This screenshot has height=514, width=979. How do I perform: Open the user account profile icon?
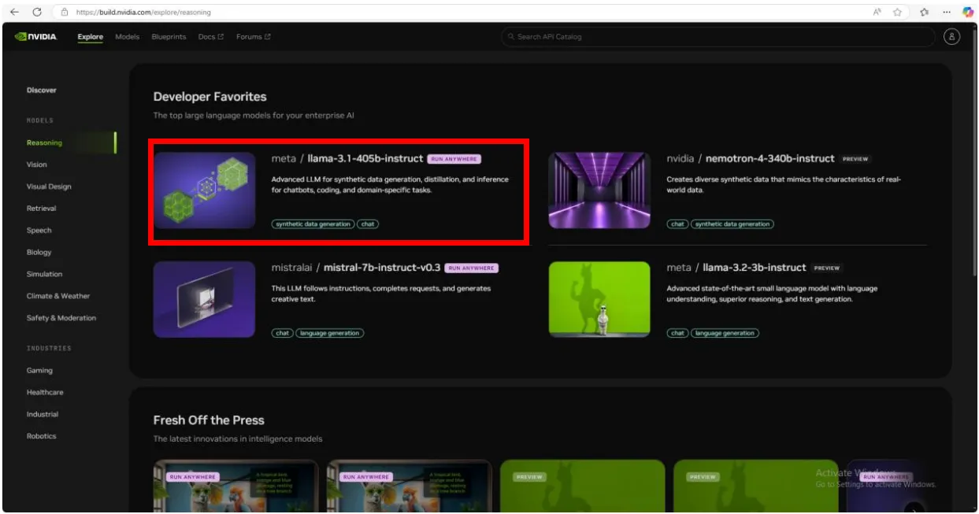[951, 37]
